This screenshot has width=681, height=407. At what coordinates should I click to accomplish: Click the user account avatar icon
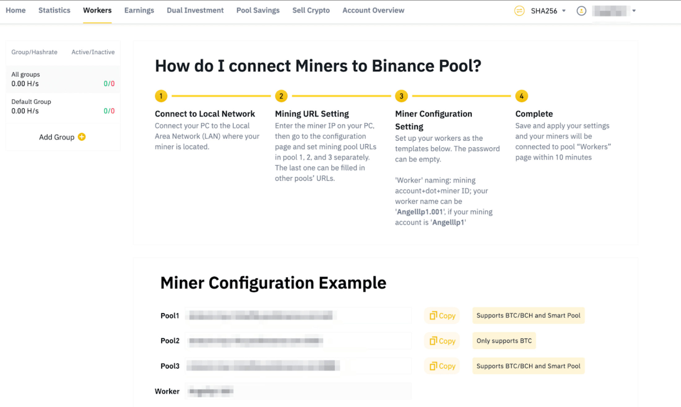point(581,11)
